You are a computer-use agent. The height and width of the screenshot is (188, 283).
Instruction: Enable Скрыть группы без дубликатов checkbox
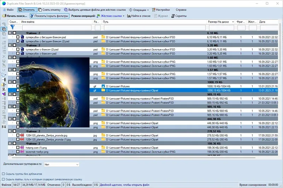tap(4, 174)
